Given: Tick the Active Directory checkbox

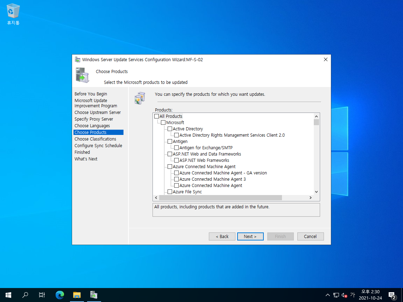Looking at the screenshot, I should [170, 129].
